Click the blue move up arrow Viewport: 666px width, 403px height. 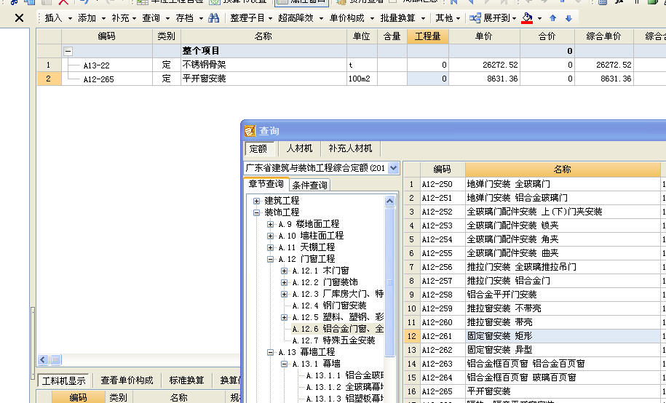click(x=552, y=18)
